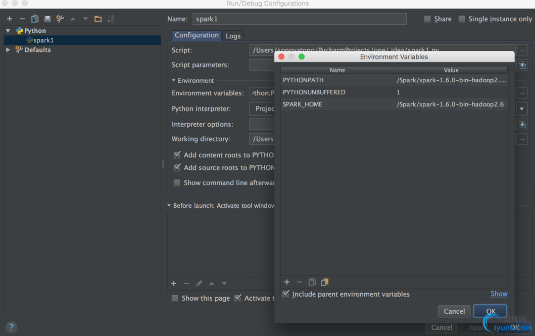Expand the Defaults tree node
Image resolution: width=535 pixels, height=336 pixels.
(8, 50)
